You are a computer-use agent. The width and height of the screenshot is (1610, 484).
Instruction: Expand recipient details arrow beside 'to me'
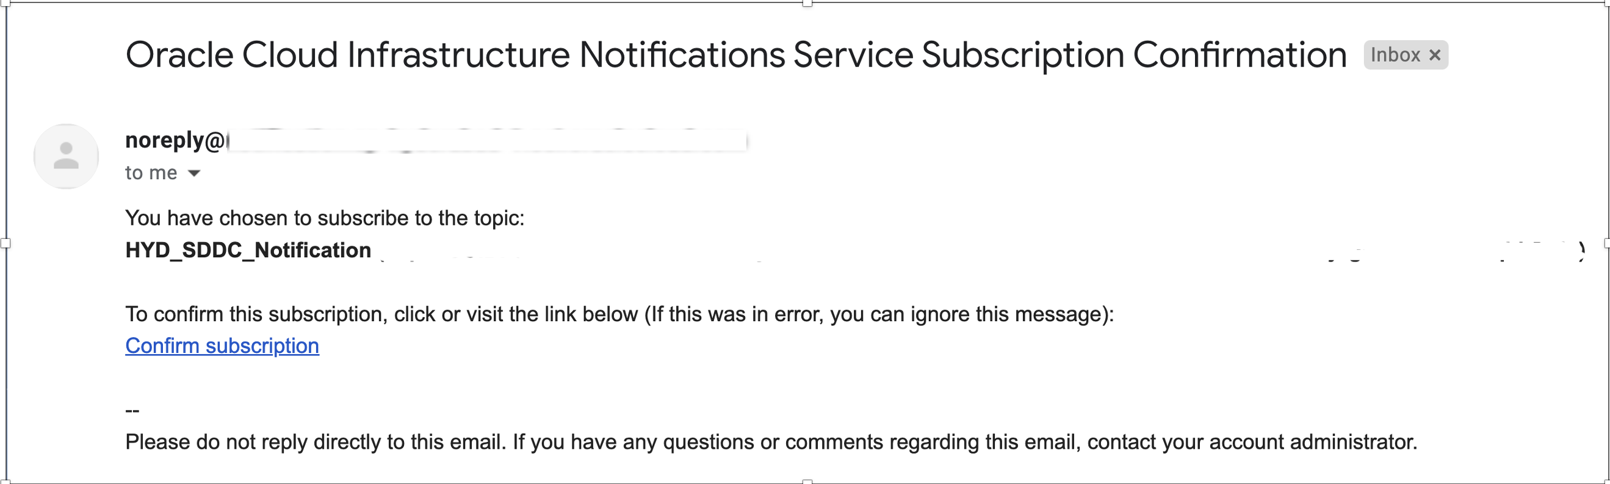194,173
